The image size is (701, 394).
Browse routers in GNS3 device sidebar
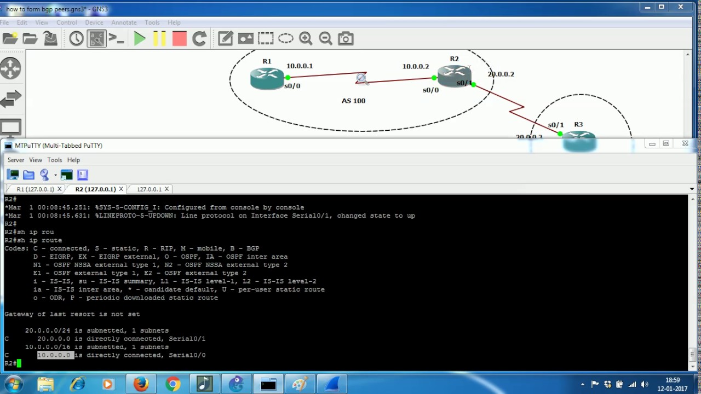10,69
